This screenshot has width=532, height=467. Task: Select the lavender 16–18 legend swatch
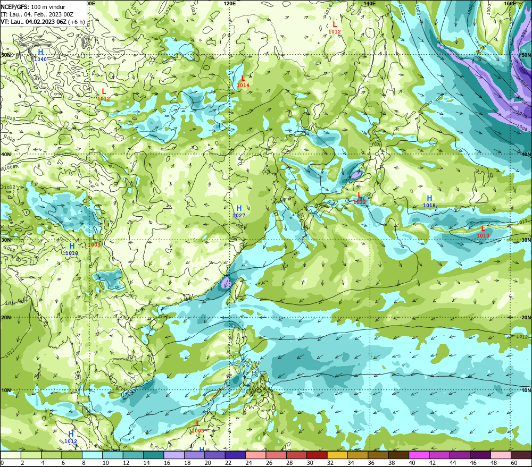(x=174, y=455)
